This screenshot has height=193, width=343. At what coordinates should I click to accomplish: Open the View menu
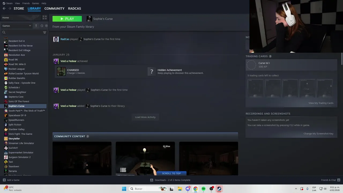click(x=17, y=3)
